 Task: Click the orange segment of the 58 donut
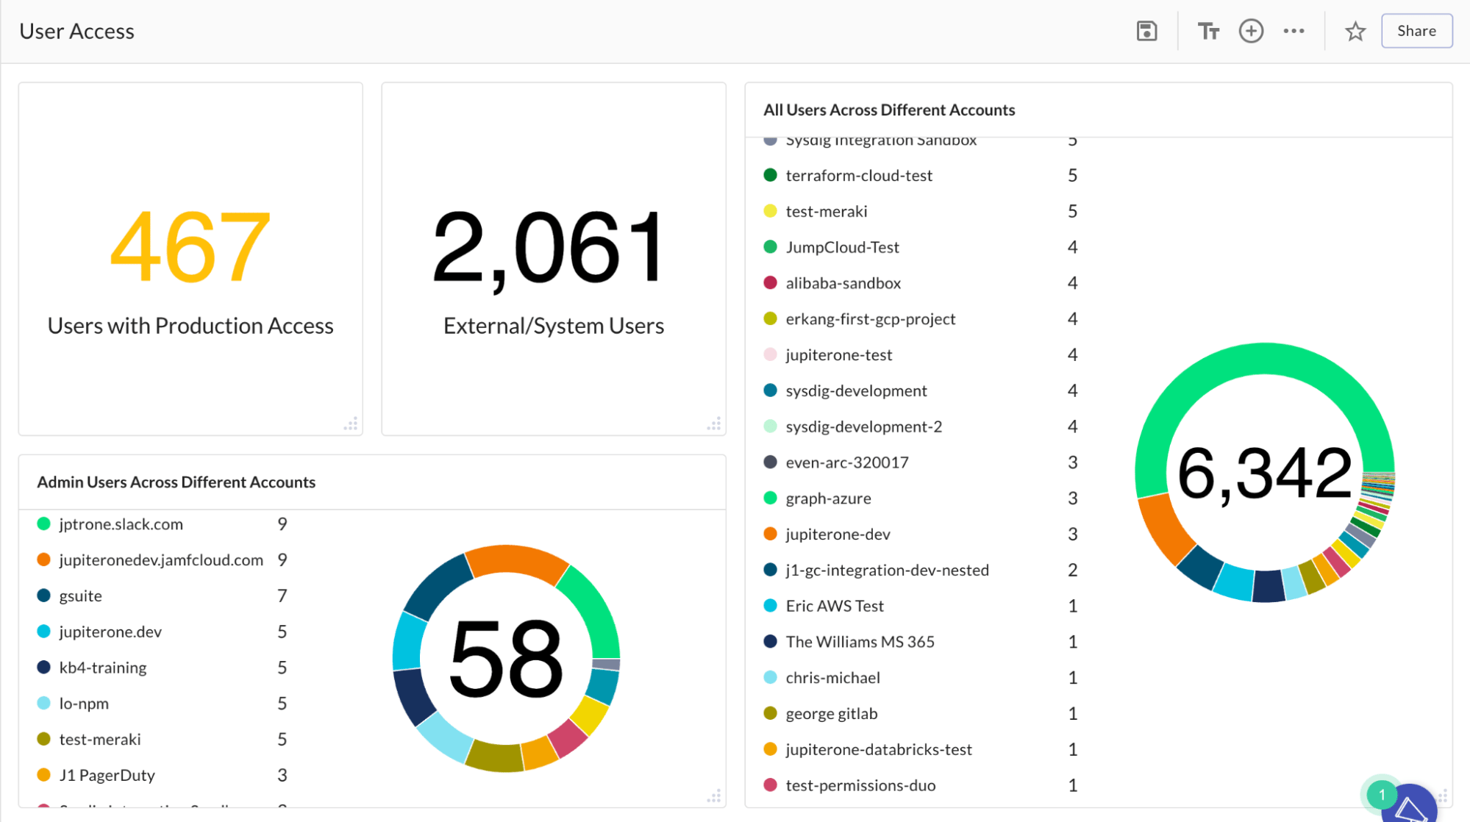click(x=515, y=560)
